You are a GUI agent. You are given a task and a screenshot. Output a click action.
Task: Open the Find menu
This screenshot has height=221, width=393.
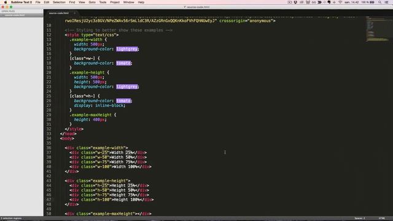tap(72, 2)
